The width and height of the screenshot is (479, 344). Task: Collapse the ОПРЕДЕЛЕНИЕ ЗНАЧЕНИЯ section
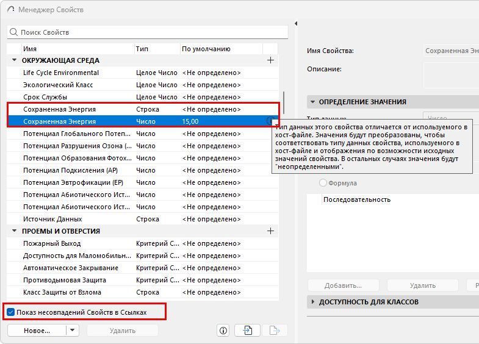pyautogui.click(x=312, y=102)
